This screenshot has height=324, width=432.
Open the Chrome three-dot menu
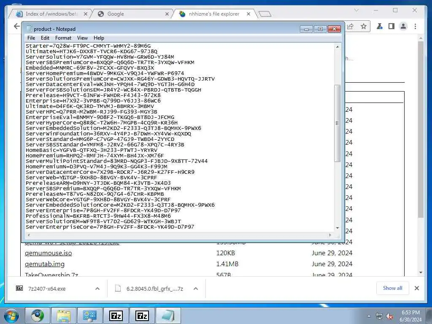pos(415,26)
